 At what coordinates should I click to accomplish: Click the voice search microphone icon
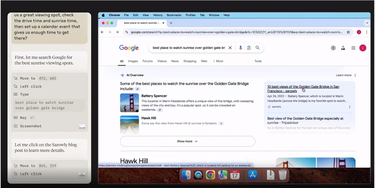240,48
